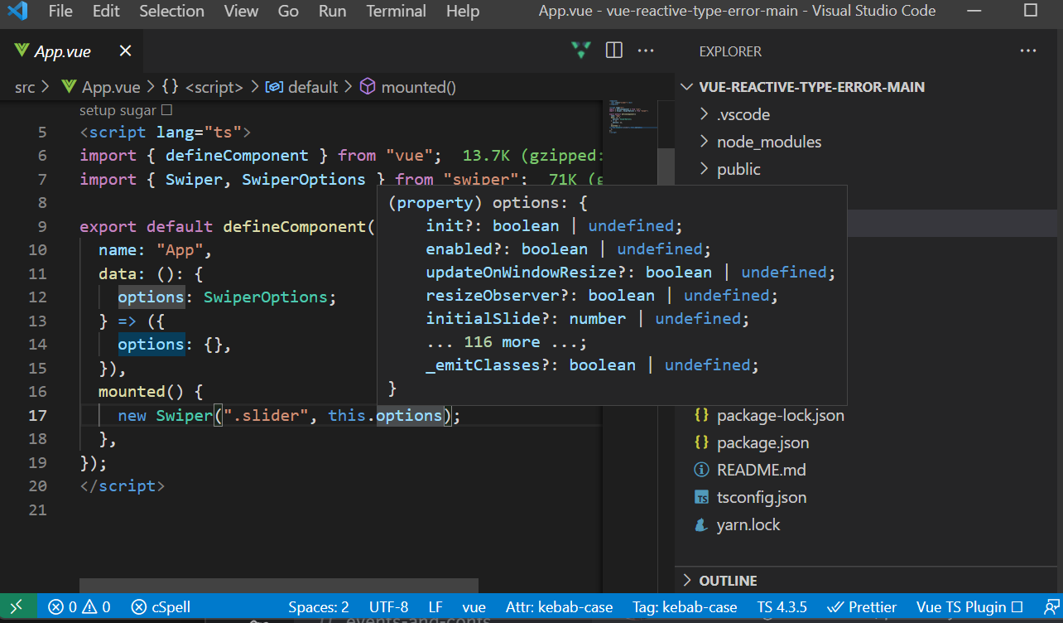This screenshot has width=1063, height=623.
Task: Check the setup sugar checkbox
Action: [x=165, y=109]
